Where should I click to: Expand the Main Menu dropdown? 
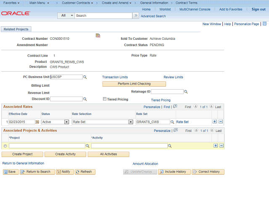pyautogui.click(x=39, y=3)
